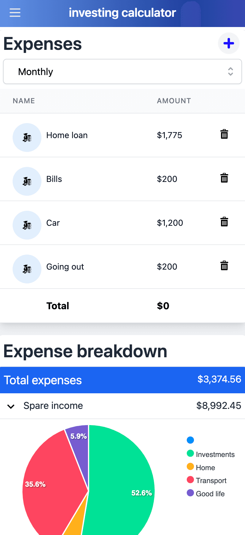245x535 pixels.
Task: Click the Bills money bag icon
Action: pyautogui.click(x=27, y=181)
